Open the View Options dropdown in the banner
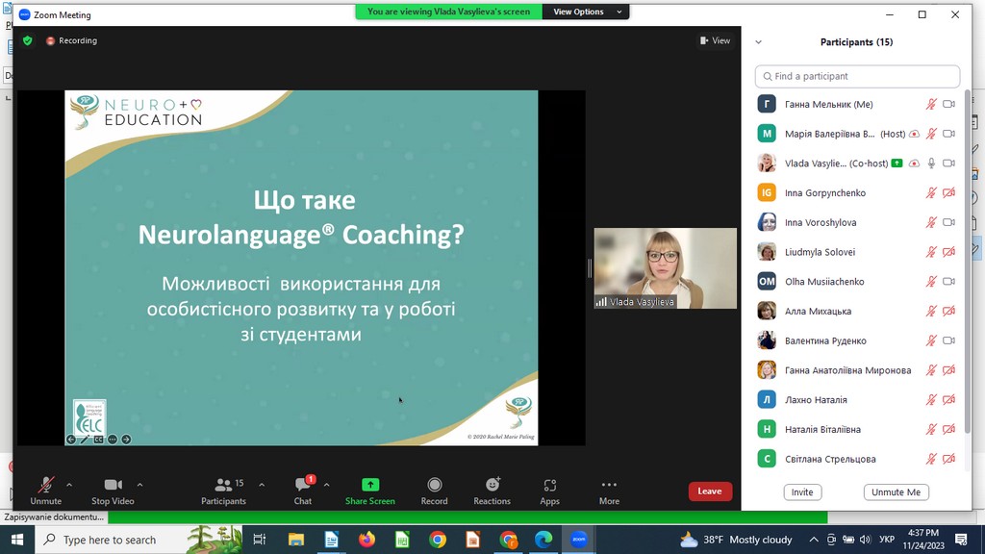This screenshot has width=985, height=554. tap(585, 13)
